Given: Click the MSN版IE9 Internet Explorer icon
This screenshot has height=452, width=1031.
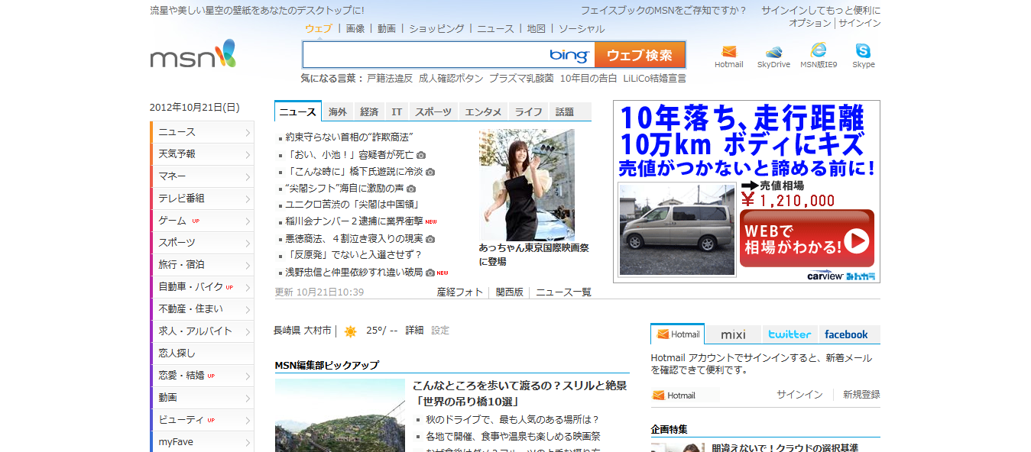Looking at the screenshot, I should coord(819,50).
